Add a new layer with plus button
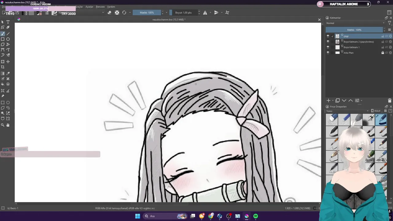Image resolution: width=393 pixels, height=221 pixels. [x=329, y=101]
